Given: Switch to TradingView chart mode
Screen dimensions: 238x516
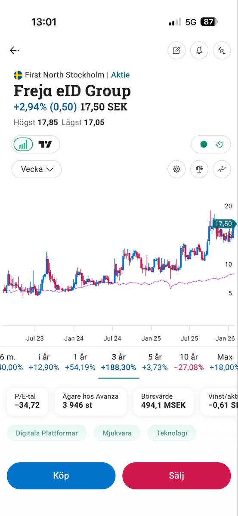Looking at the screenshot, I should (x=45, y=144).
